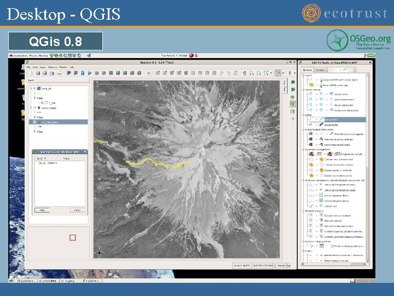
Task: Toggle the t_line checkbox under track_all
Action: coord(42,103)
